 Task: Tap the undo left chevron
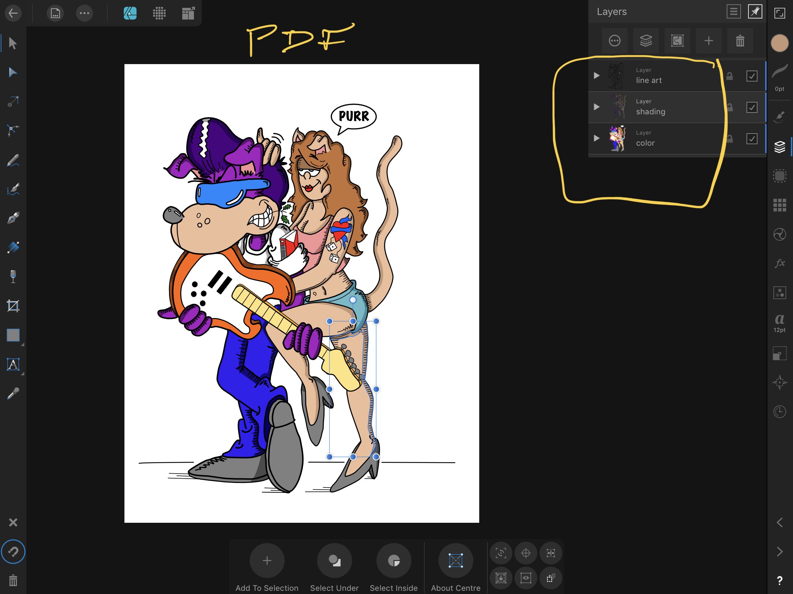click(x=779, y=522)
